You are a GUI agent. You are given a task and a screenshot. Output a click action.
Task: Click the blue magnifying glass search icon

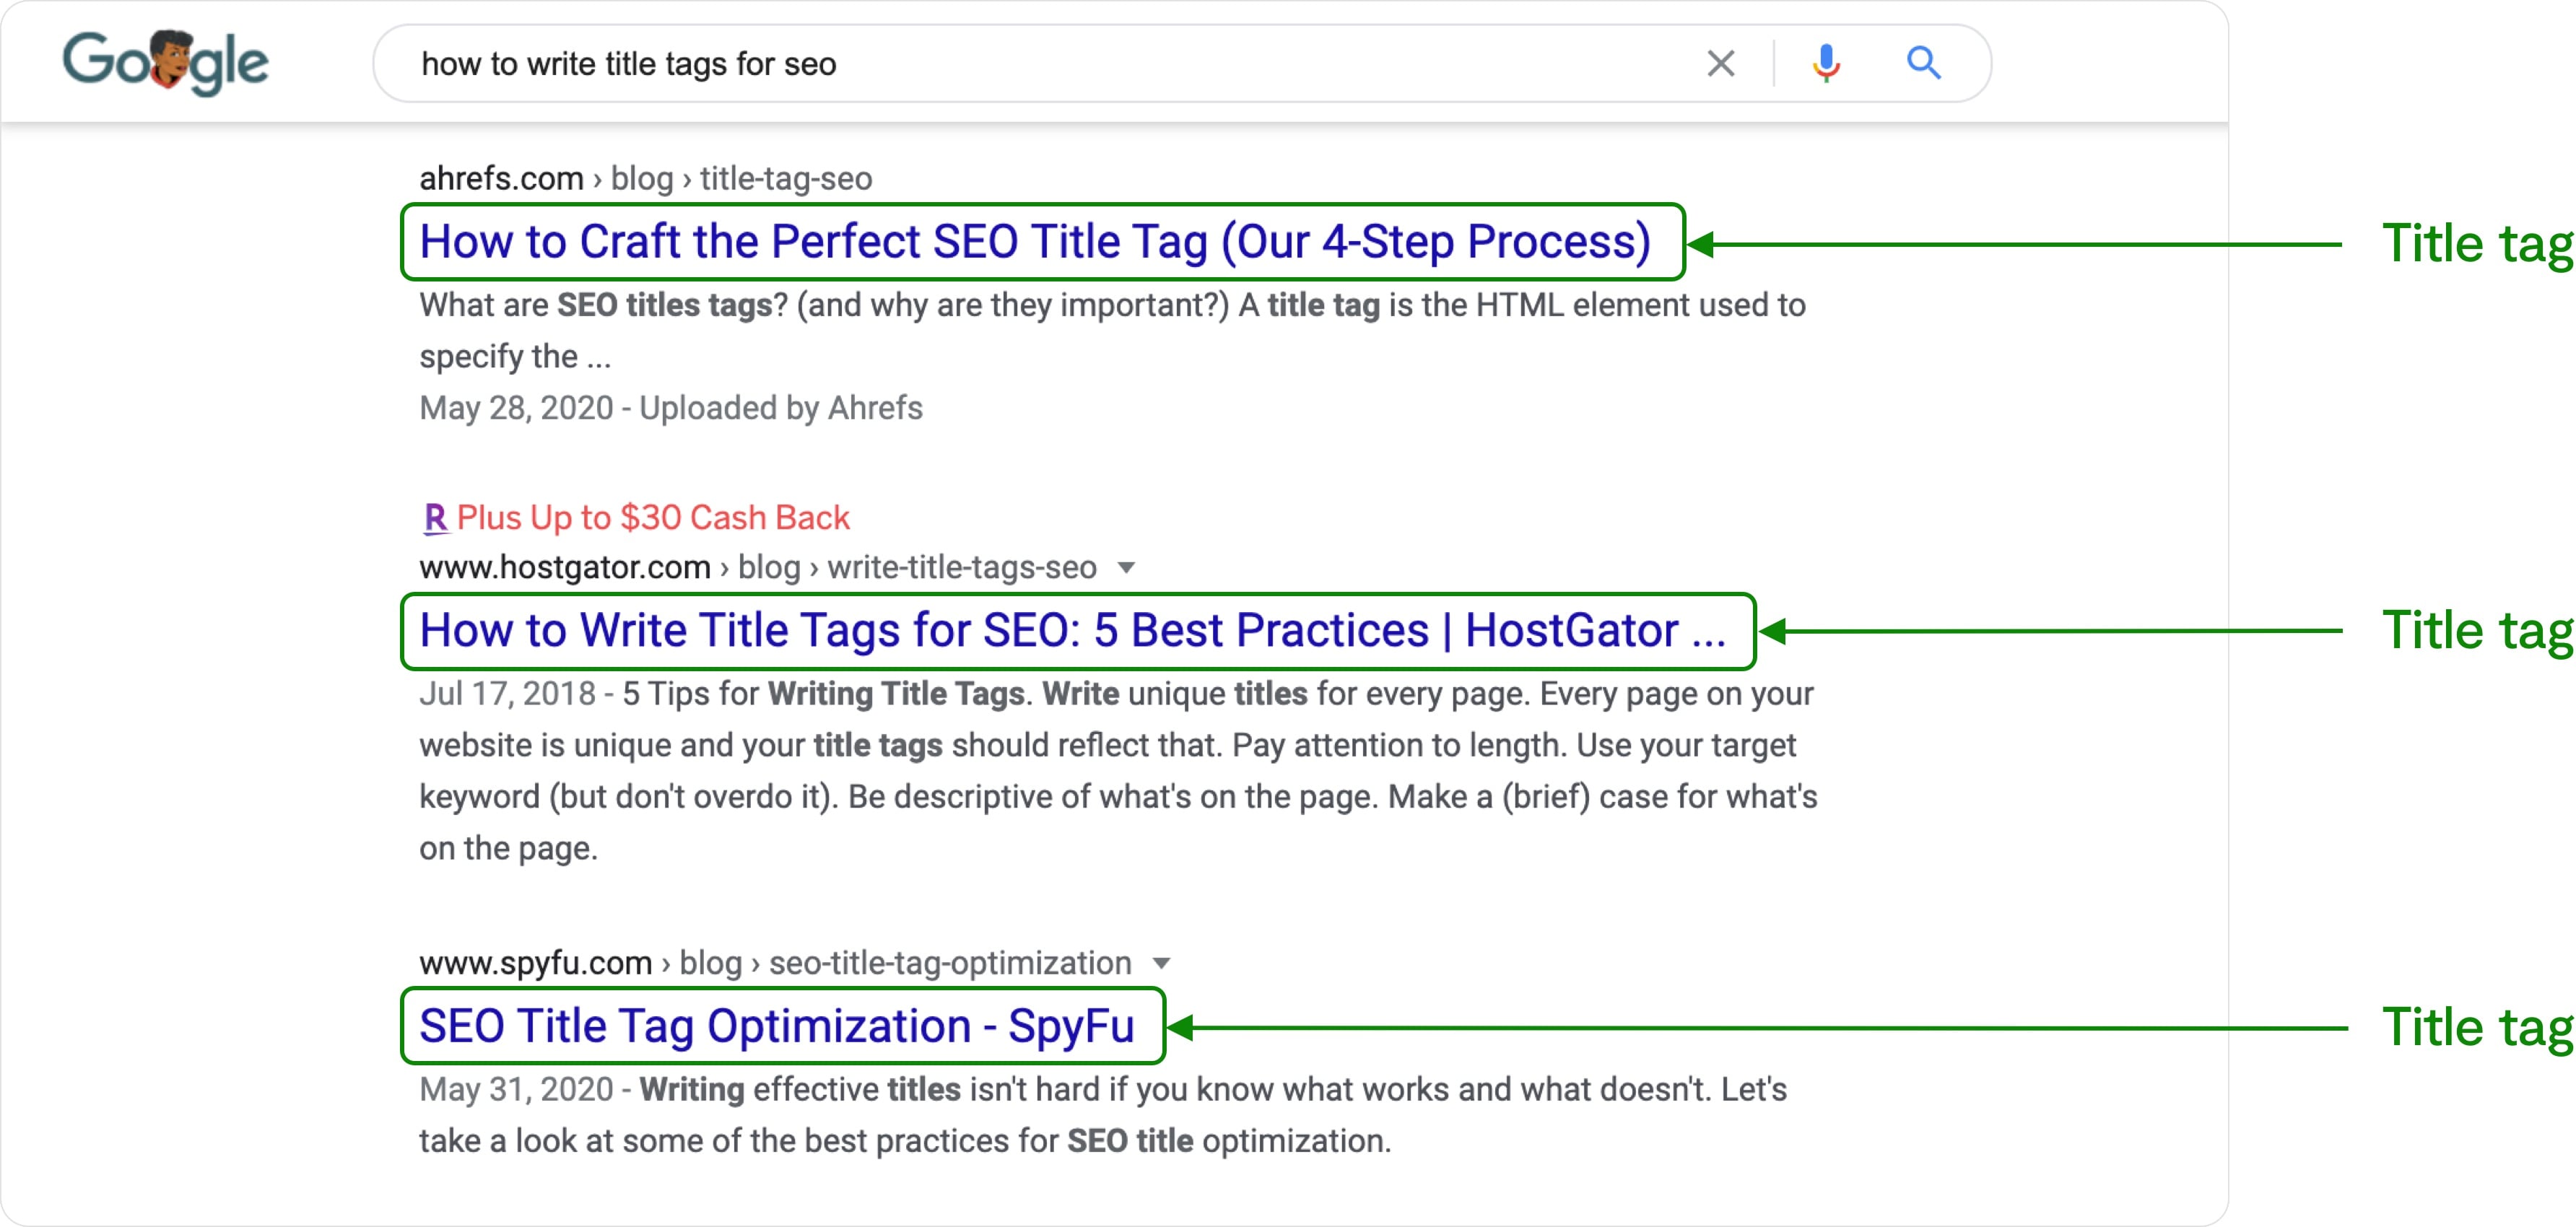1923,63
